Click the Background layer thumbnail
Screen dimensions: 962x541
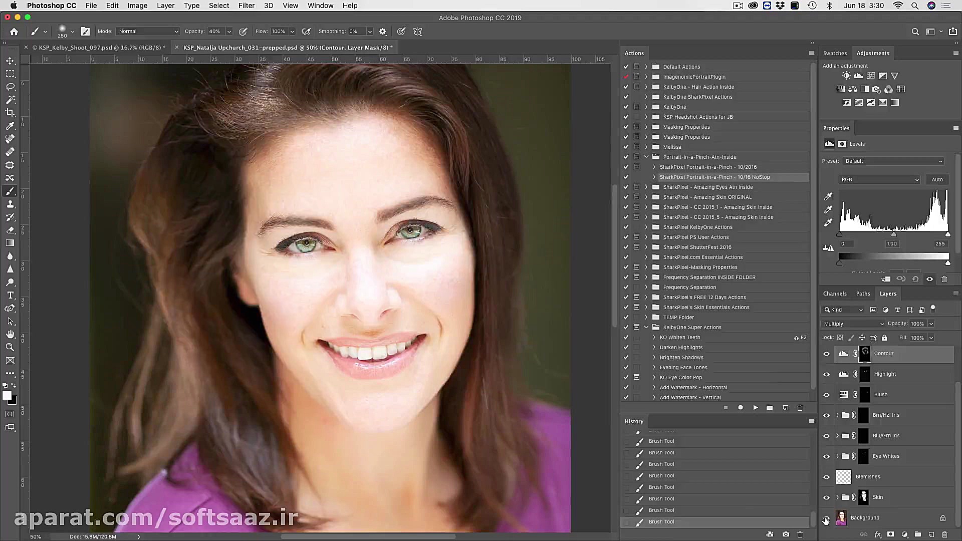click(x=841, y=517)
